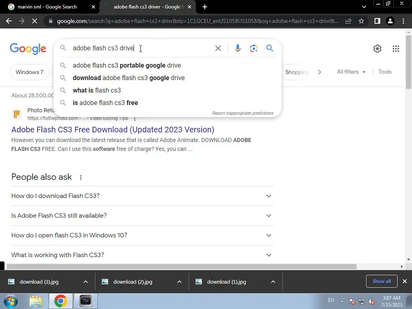Click the vertical page scrollbar
The width and height of the screenshot is (412, 309).
[408, 62]
